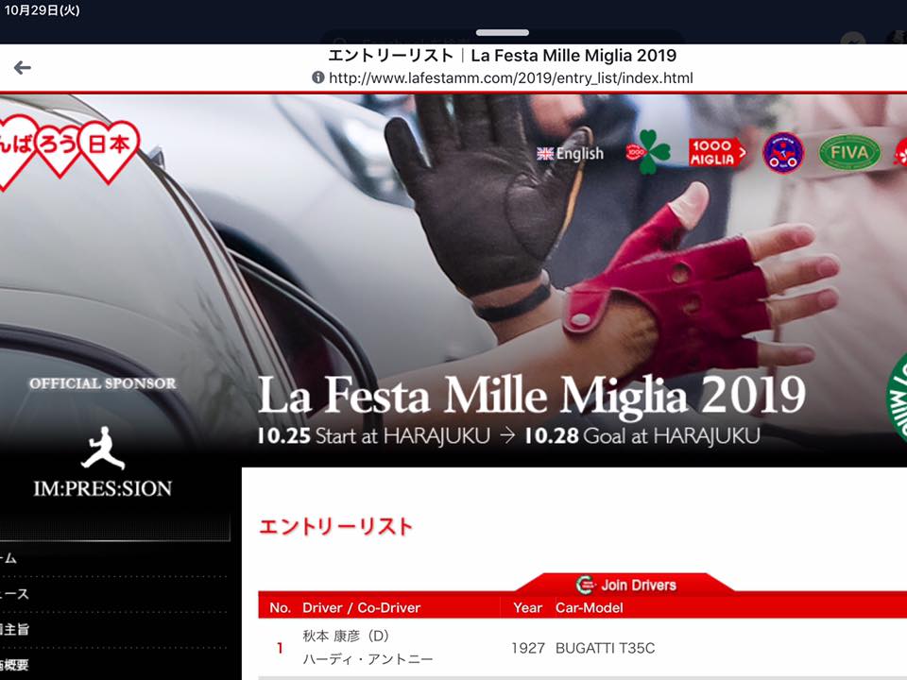This screenshot has width=907, height=680.
Task: Open the green clover logo link
Action: pyautogui.click(x=648, y=153)
